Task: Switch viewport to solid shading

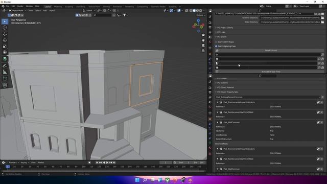Action: click(x=194, y=10)
